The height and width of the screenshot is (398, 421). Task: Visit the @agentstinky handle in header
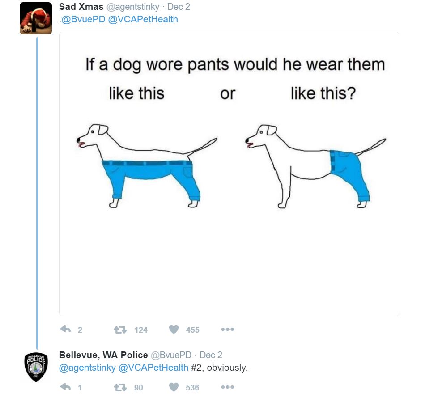(133, 7)
